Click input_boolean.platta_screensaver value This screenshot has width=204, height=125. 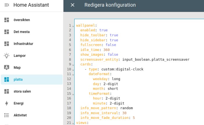click(156, 59)
